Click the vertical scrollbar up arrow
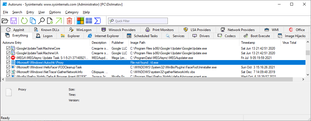 tap(308, 42)
